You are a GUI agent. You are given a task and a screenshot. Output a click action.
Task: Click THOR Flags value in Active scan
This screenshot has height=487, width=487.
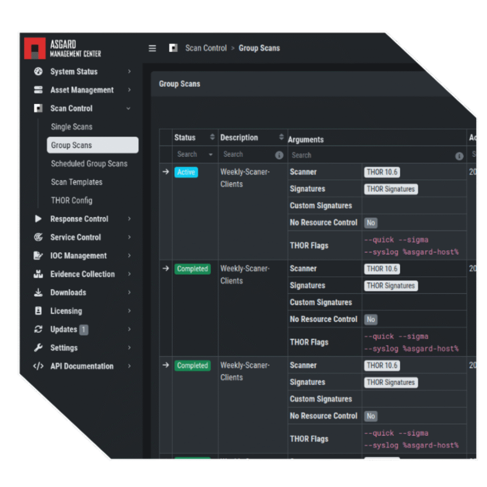coord(411,246)
